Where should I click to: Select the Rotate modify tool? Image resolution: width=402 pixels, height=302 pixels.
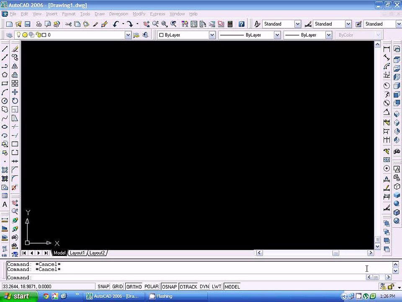pyautogui.click(x=15, y=101)
